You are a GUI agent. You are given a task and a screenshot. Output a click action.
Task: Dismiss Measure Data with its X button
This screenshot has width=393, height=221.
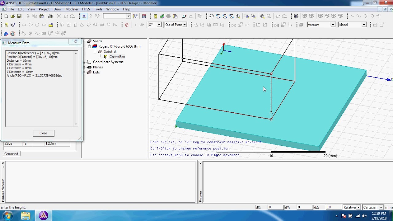(x=75, y=41)
